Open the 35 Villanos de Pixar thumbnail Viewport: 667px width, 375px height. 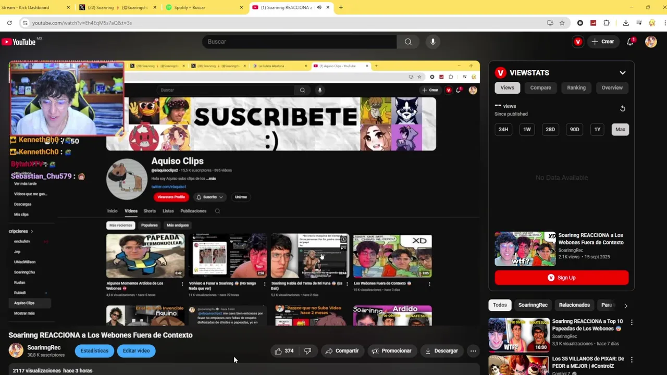[519, 365]
